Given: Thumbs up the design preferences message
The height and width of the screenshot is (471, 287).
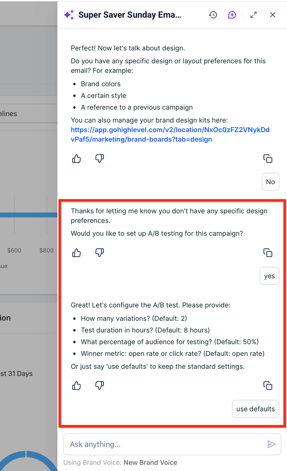Looking at the screenshot, I should (x=76, y=159).
